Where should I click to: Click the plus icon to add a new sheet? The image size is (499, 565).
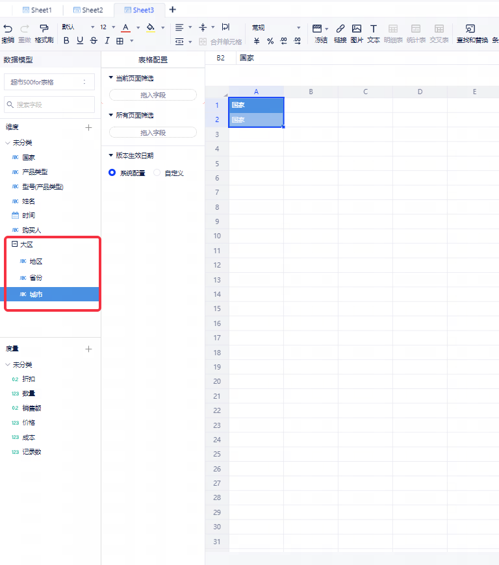pos(173,10)
